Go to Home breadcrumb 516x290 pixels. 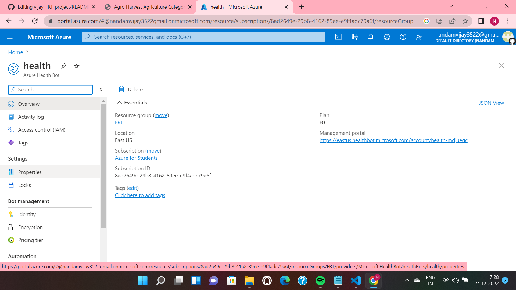point(16,52)
